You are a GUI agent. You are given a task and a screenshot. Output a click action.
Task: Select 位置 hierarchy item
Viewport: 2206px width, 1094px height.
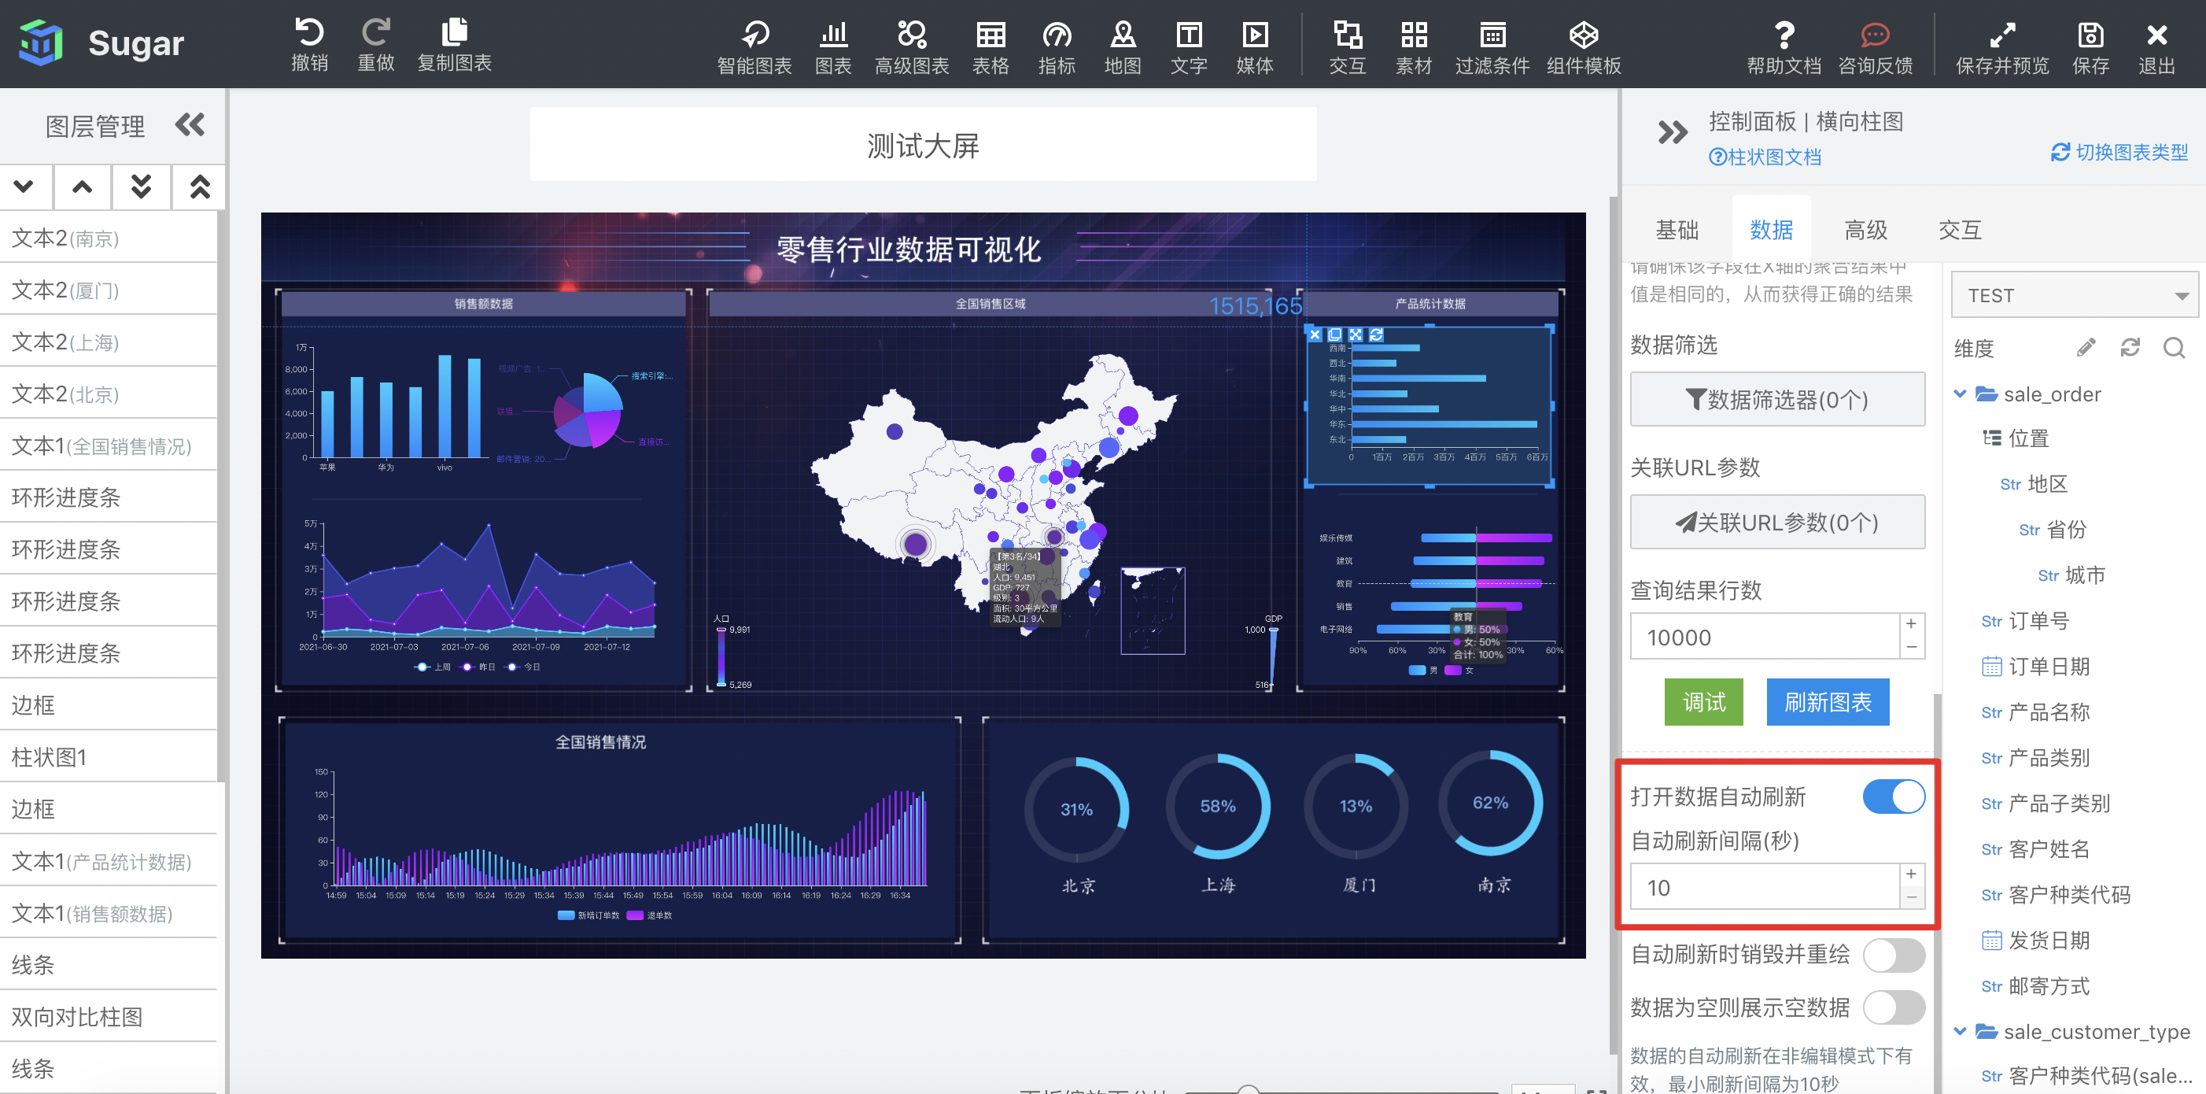2016,438
